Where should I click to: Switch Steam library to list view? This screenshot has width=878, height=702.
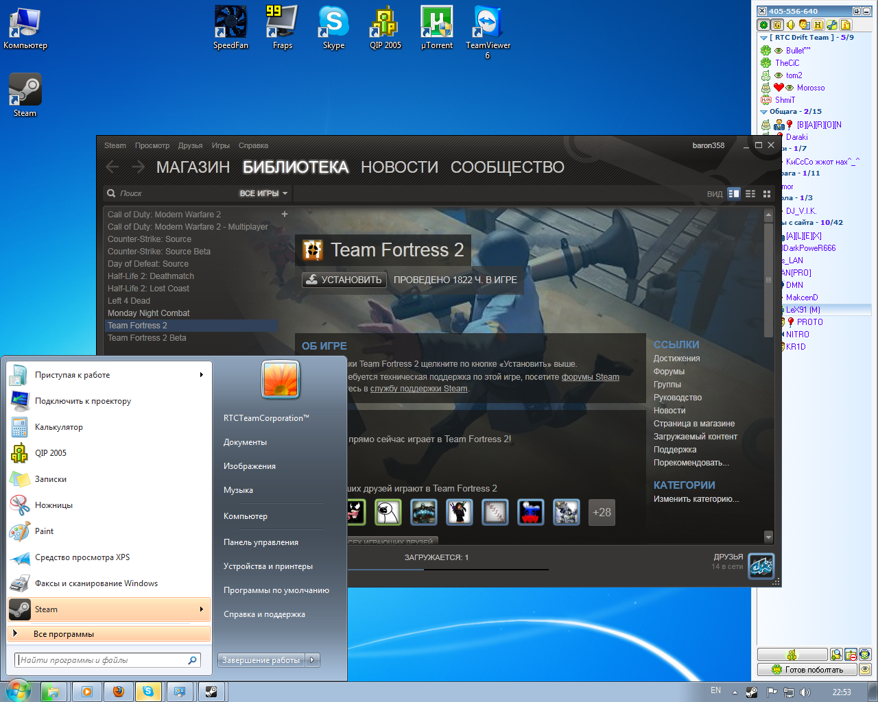(750, 193)
